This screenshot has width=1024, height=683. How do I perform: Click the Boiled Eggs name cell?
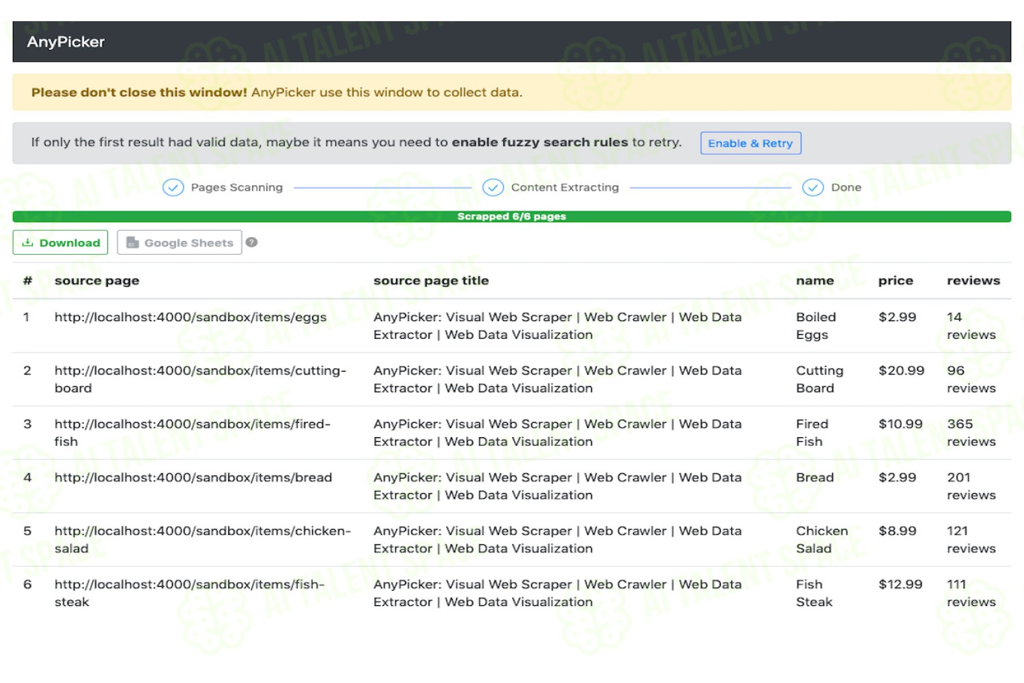click(816, 326)
